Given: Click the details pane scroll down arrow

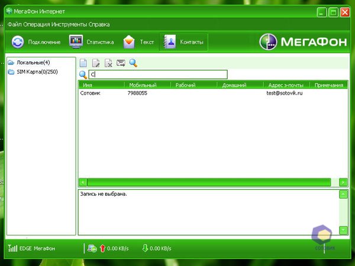Looking at the screenshot, I should [343, 231].
